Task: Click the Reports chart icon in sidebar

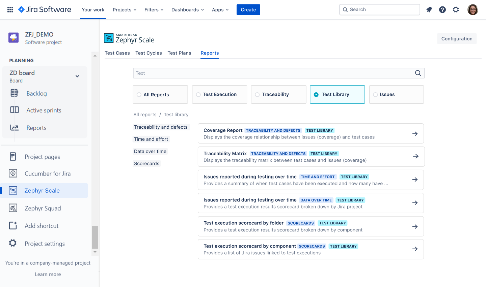Action: [14, 128]
